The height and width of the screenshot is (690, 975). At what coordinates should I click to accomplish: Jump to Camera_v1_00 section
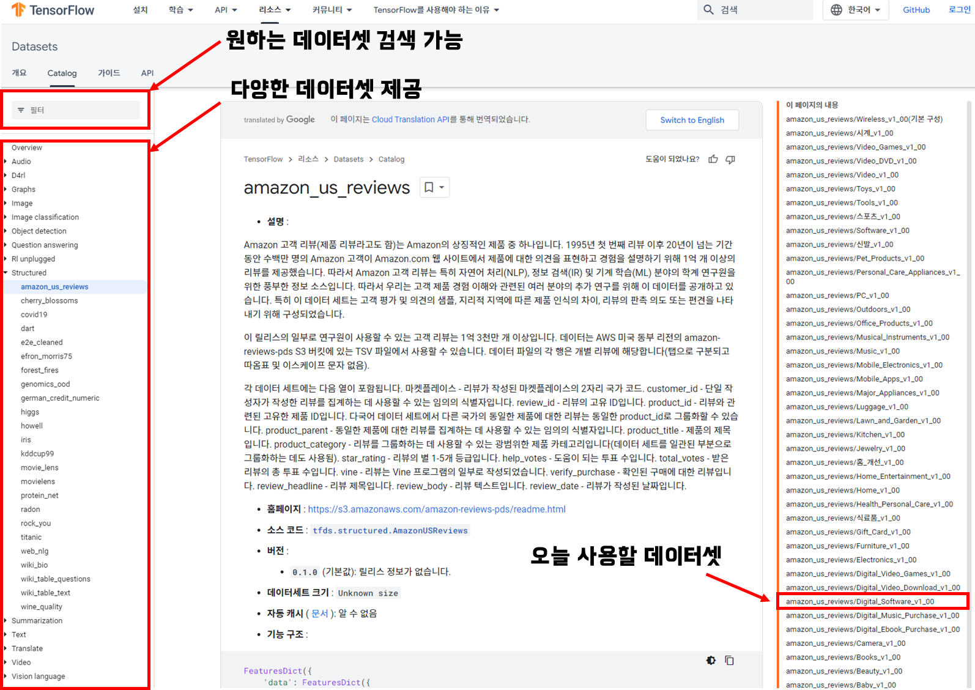click(x=845, y=644)
